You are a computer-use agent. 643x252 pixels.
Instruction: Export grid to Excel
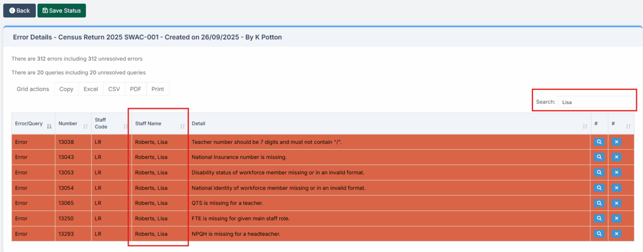90,89
